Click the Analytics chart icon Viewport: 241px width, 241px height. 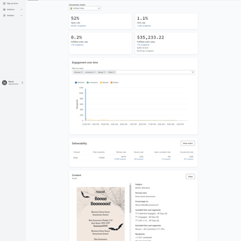4,15
